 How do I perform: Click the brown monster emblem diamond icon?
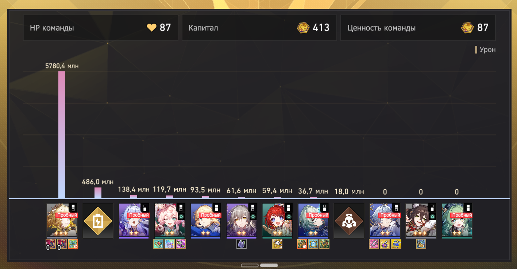pyautogui.click(x=349, y=221)
